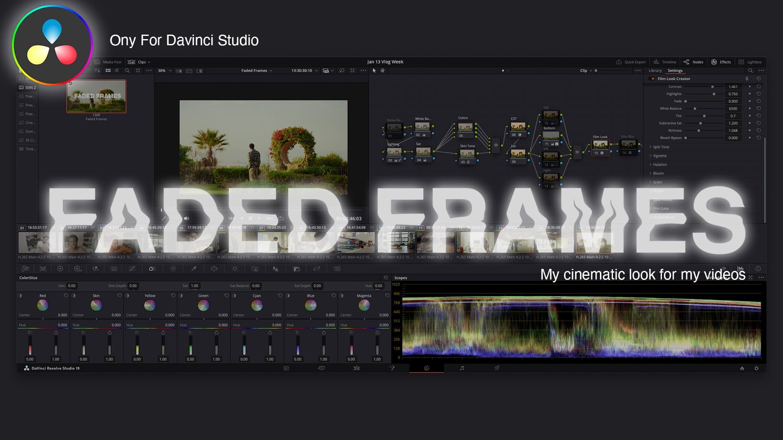Open the Tracker palette icon
783x440 pixels.
tap(234, 268)
